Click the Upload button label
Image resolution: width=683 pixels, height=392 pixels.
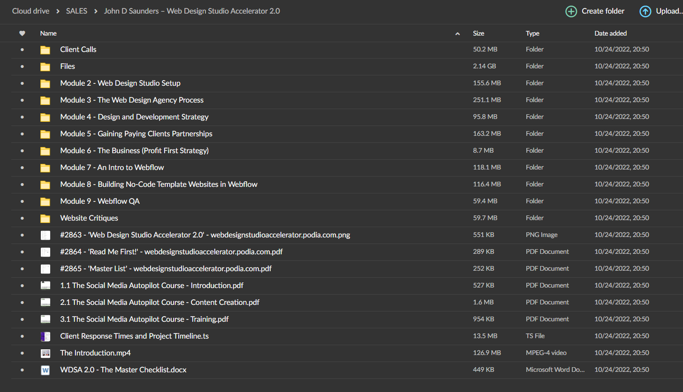(669, 11)
